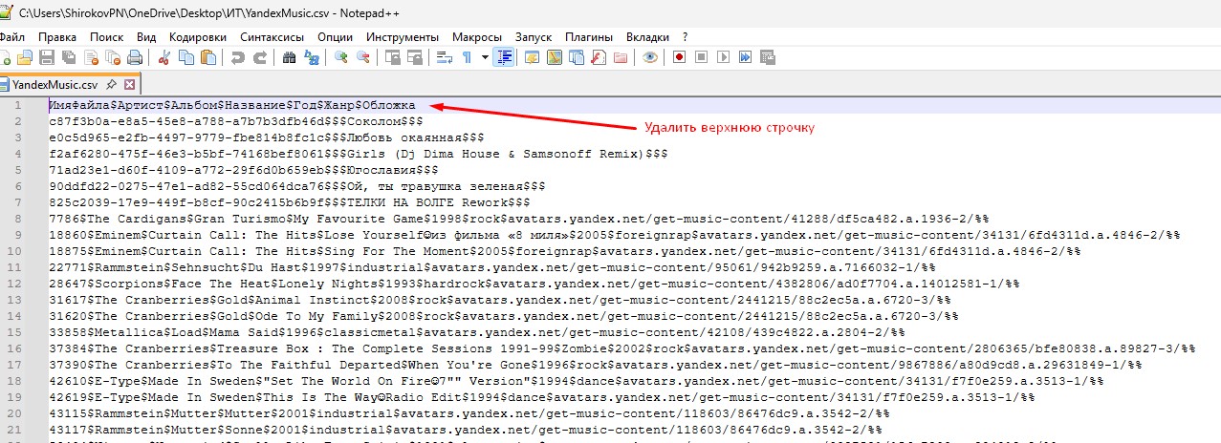Toggle the indent guide button

[504, 57]
